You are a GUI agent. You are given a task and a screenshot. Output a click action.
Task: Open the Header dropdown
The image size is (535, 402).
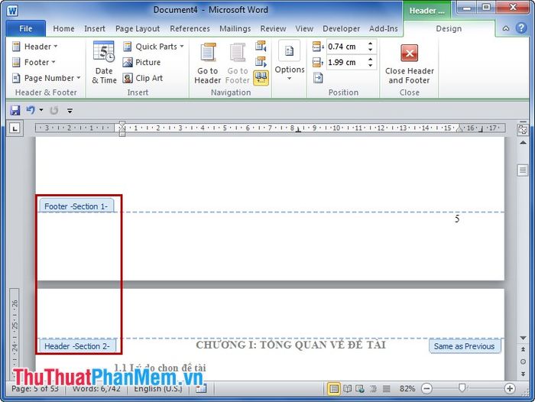tap(34, 47)
